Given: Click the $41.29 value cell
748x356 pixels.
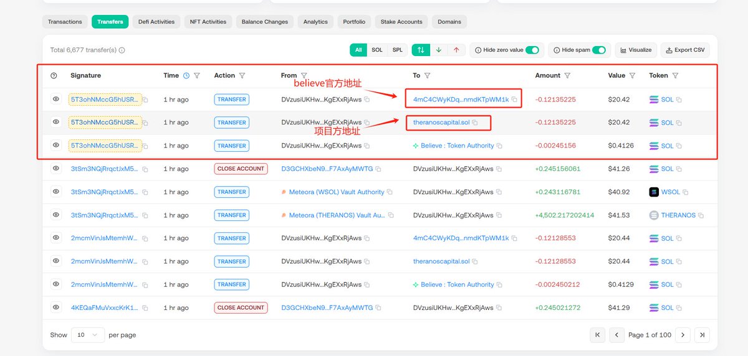Looking at the screenshot, I should 618,308.
